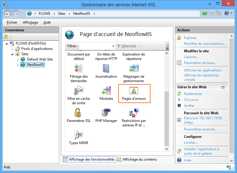Collapse the FLOW8 server tree node
This screenshot has width=237, height=173.
point(7,44)
